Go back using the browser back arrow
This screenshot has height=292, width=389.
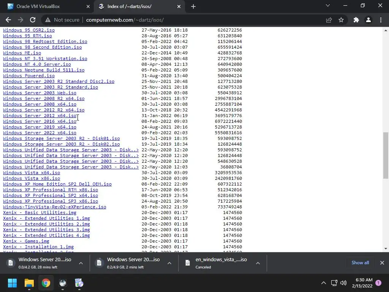[8, 20]
